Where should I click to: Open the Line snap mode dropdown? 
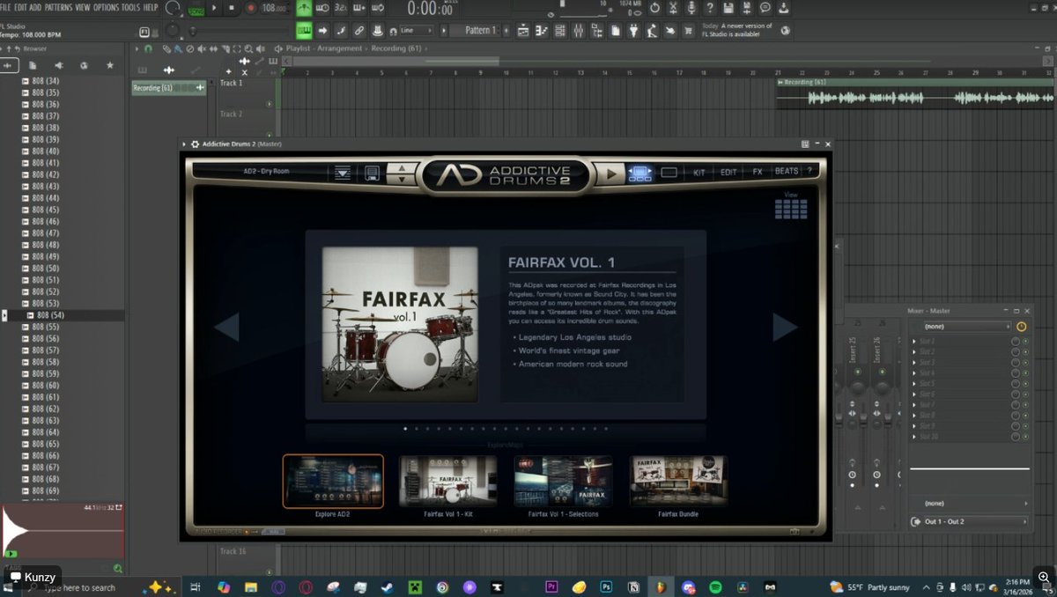pos(417,30)
